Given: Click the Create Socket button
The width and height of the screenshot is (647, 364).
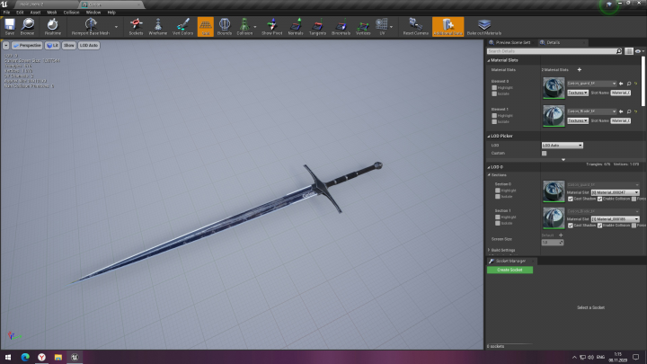Looking at the screenshot, I should click(510, 270).
